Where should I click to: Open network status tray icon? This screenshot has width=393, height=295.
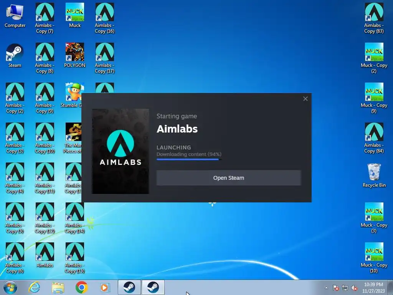tap(345, 288)
